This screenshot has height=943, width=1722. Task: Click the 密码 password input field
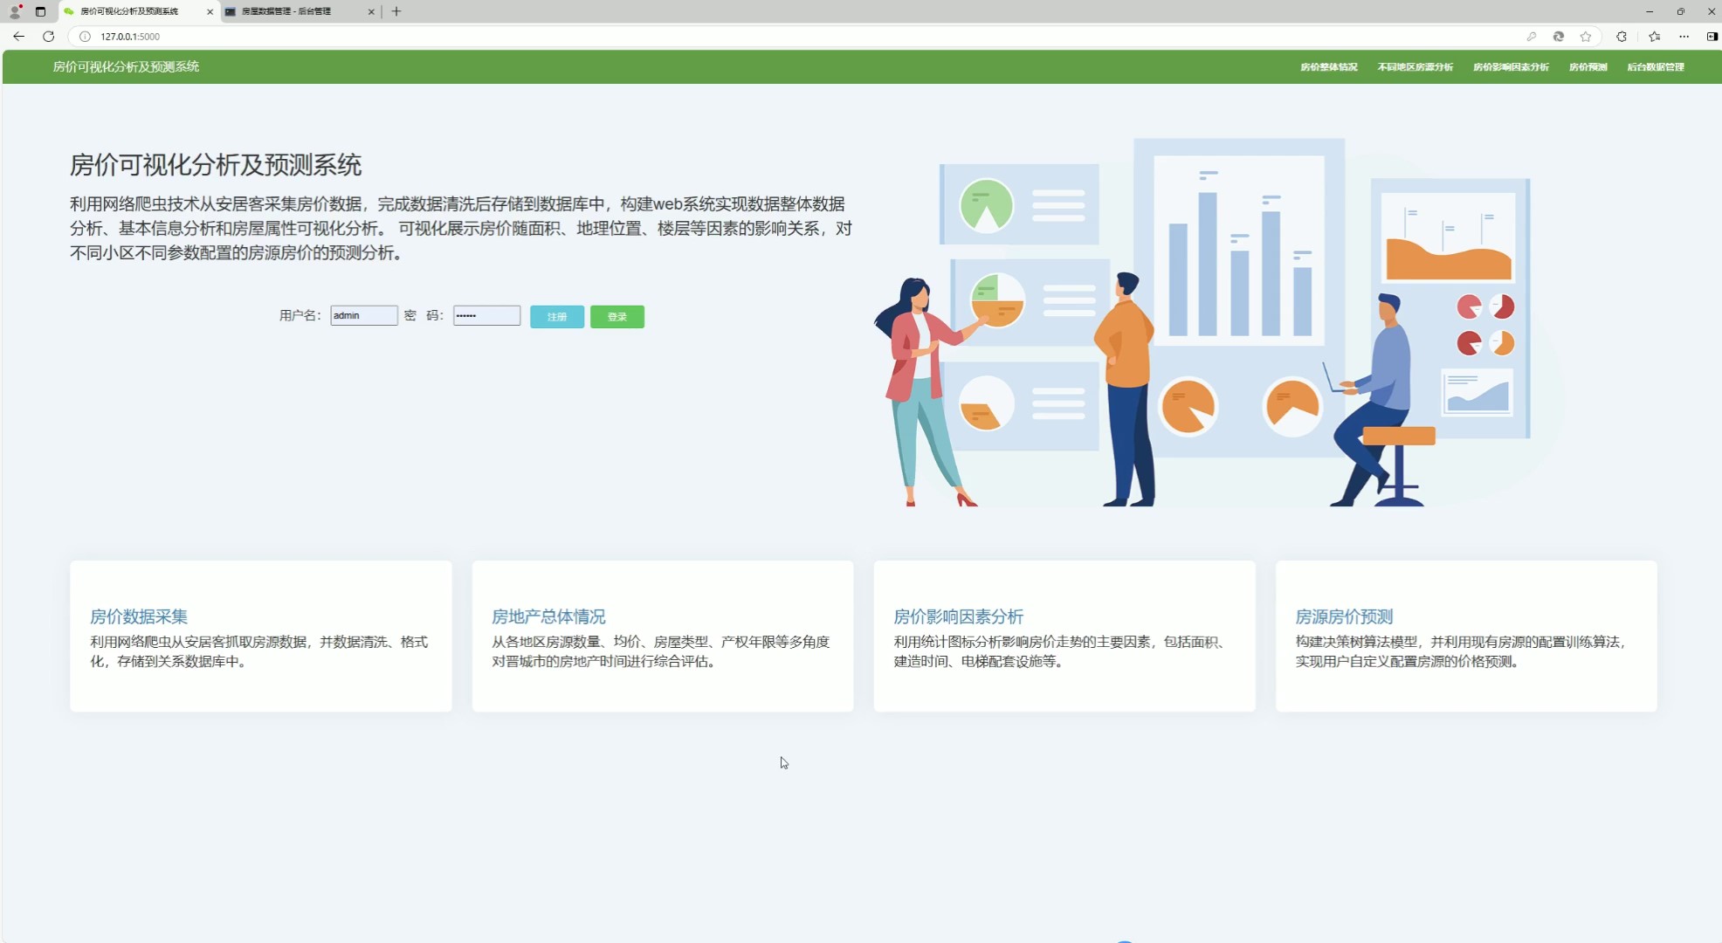tap(486, 315)
